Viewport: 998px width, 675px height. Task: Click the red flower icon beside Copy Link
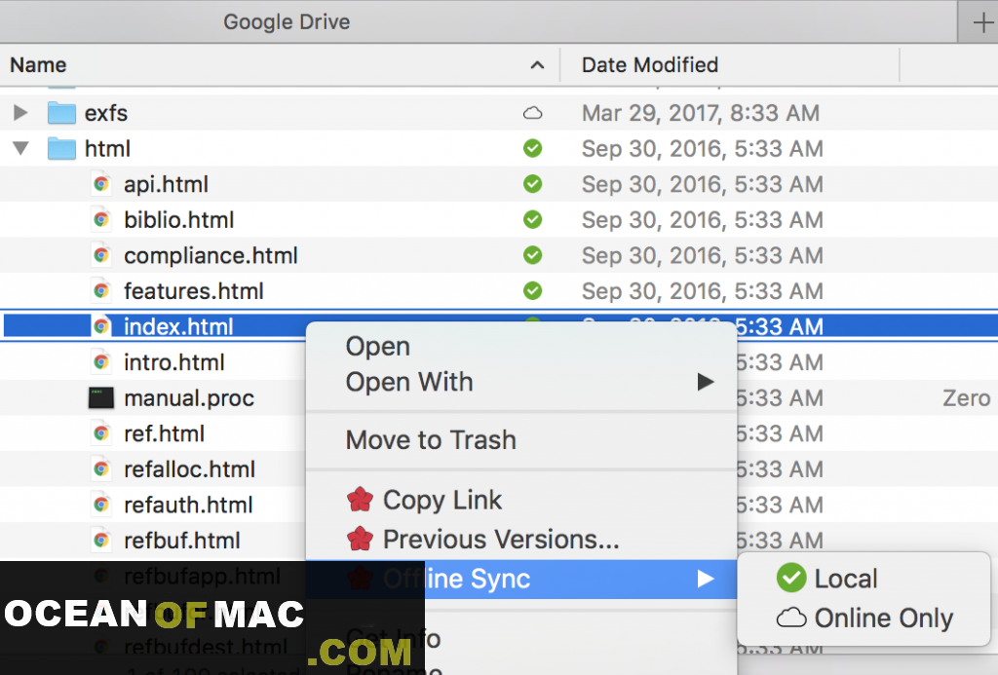click(x=361, y=500)
